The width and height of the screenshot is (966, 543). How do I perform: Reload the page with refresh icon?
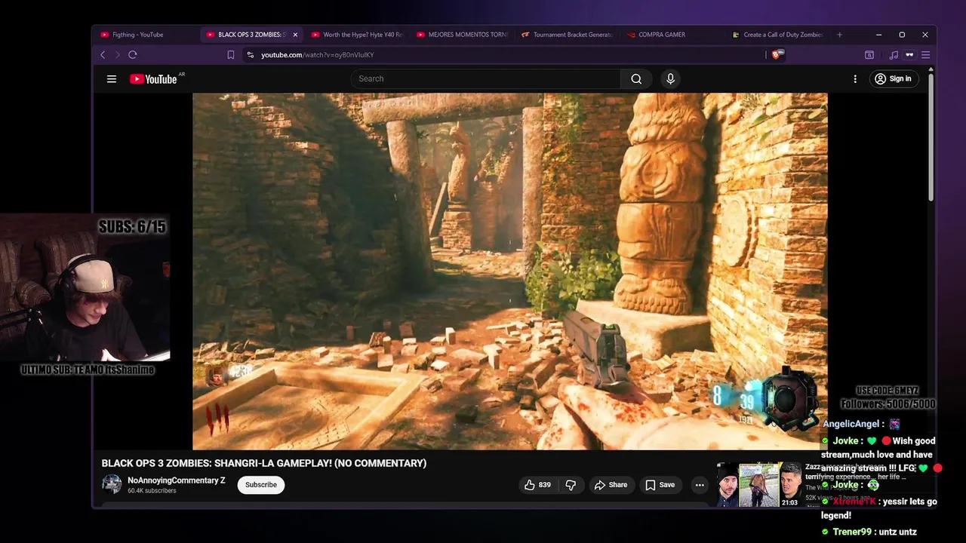click(x=133, y=54)
